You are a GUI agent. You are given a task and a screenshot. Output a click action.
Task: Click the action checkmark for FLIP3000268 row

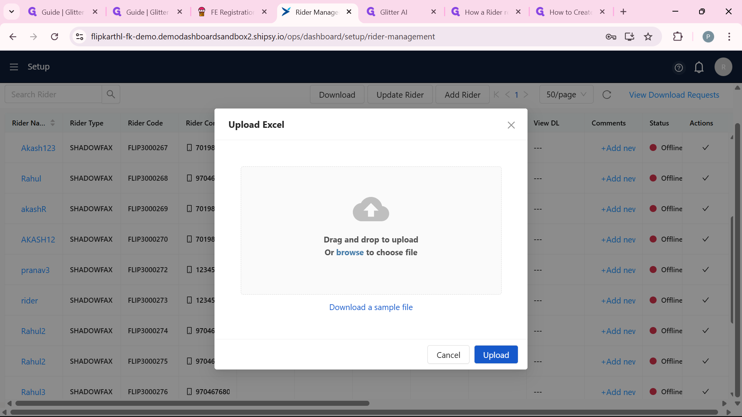click(705, 178)
